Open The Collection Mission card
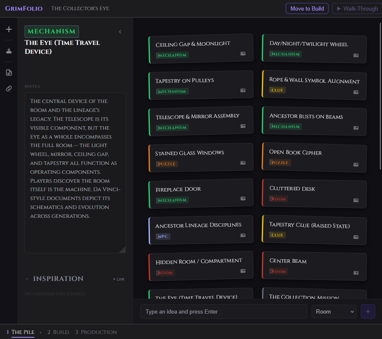The width and height of the screenshot is (382, 339). (x=314, y=293)
